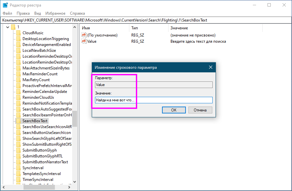Select the Value entry name
This screenshot has height=191, width=292.
click(x=92, y=41)
